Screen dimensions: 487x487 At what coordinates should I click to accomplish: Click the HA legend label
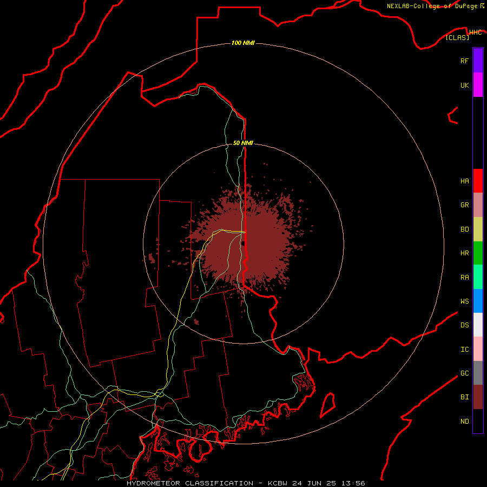464,181
